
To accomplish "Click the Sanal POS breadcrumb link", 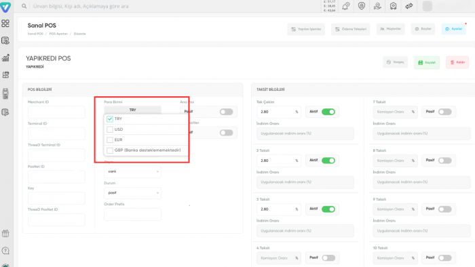I will (35, 34).
